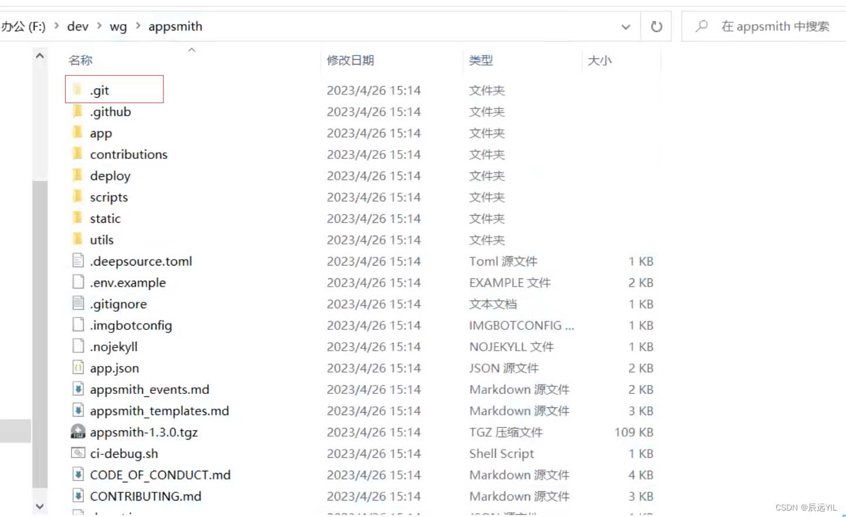Click the appsmith breadcrumb segment
Screen dimensions: 846x517
[175, 26]
